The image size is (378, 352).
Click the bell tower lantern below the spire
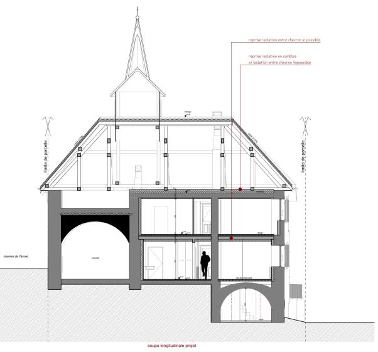138,105
